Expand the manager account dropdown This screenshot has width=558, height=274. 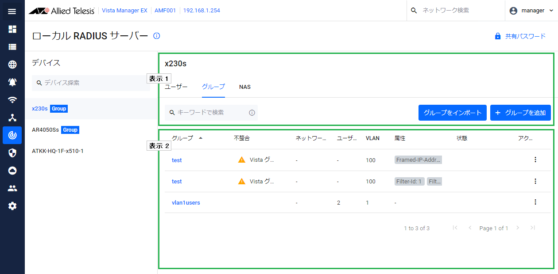[531, 11]
